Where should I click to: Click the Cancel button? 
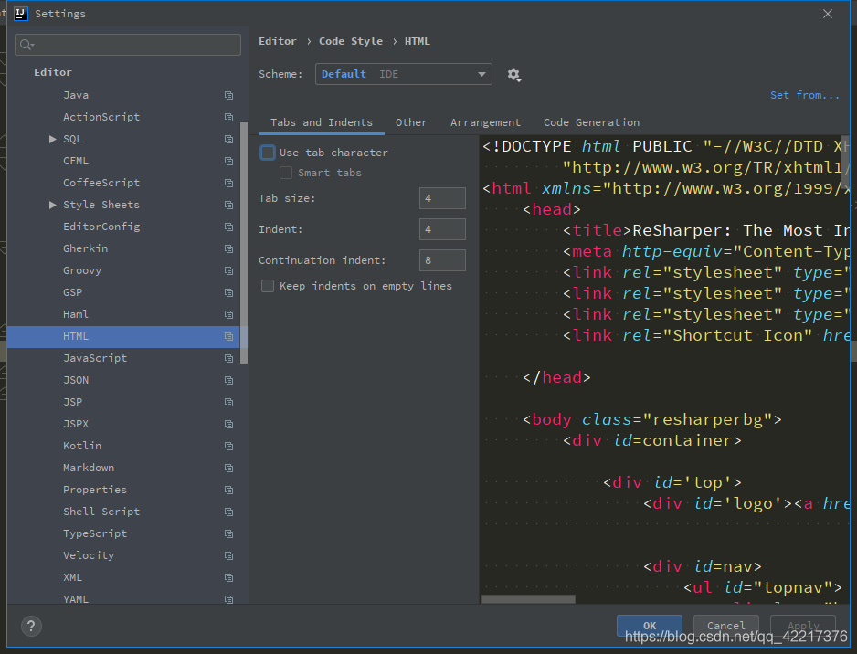click(x=725, y=626)
